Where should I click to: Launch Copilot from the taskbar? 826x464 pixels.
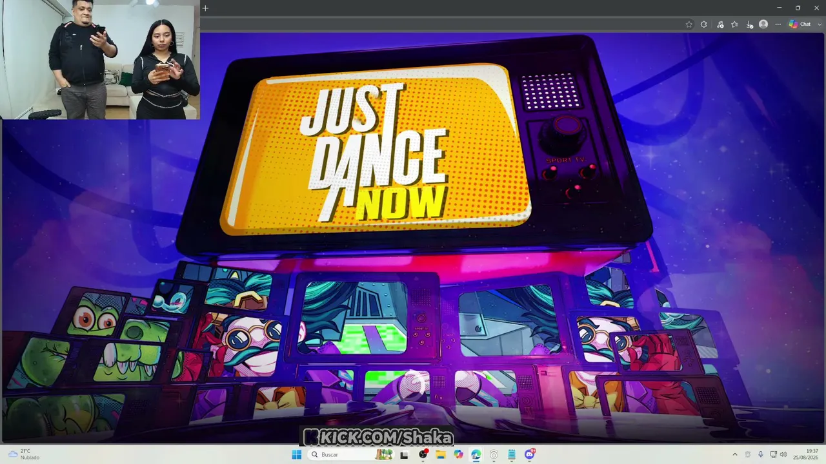458,454
